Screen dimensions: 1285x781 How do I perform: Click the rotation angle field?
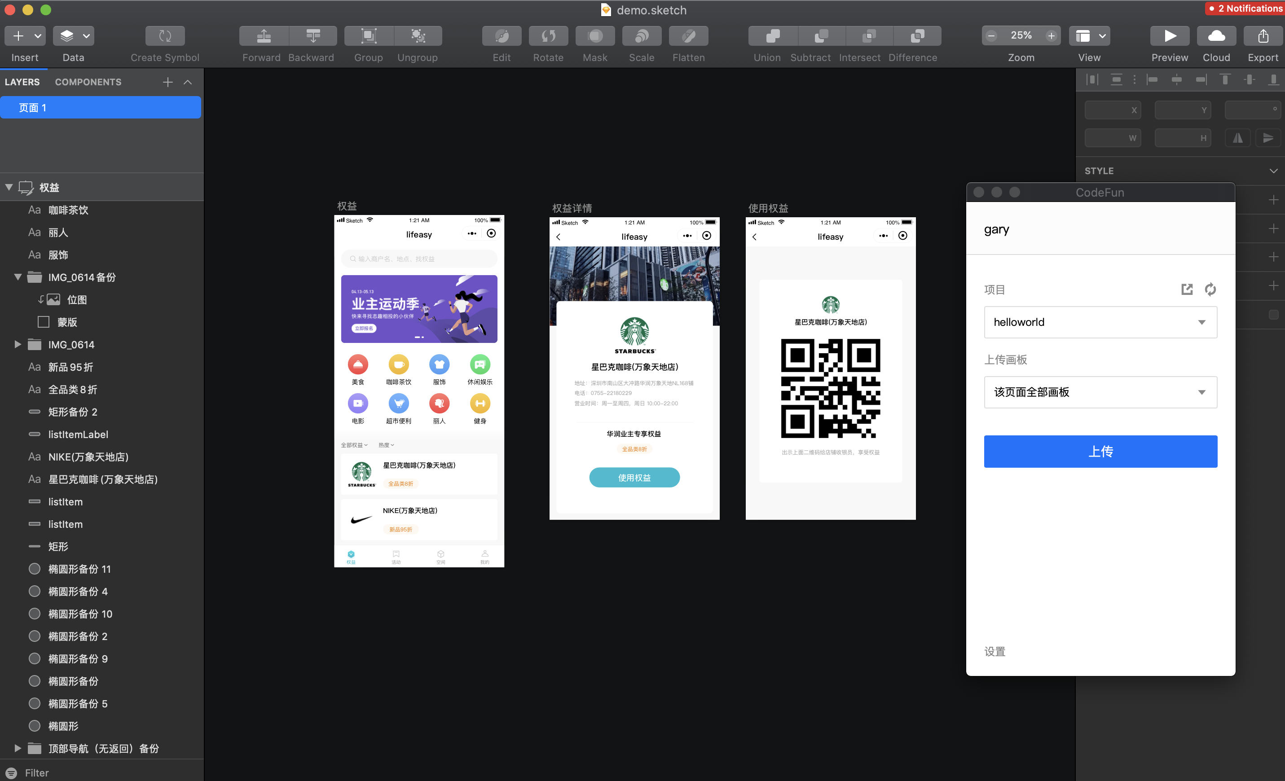[1253, 110]
